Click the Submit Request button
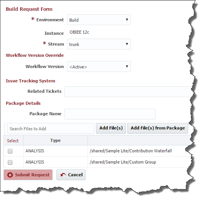This screenshot has width=204, height=203. pos(28,175)
